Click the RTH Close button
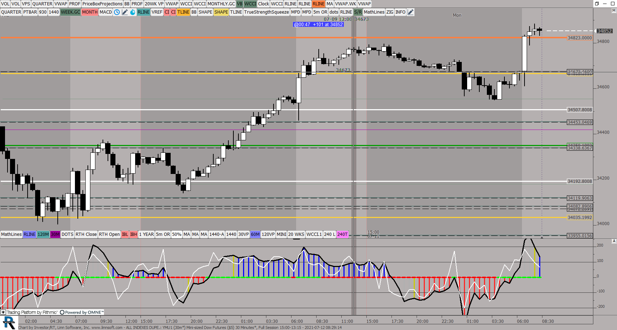The image size is (617, 330). click(x=86, y=234)
